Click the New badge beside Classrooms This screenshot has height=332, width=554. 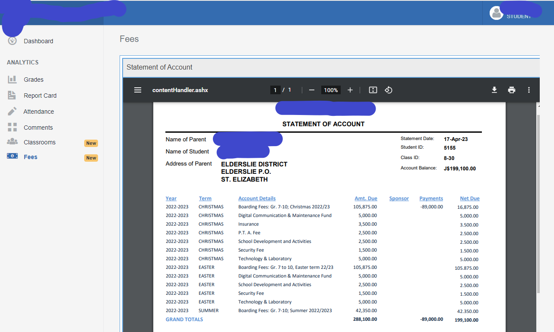click(x=91, y=143)
